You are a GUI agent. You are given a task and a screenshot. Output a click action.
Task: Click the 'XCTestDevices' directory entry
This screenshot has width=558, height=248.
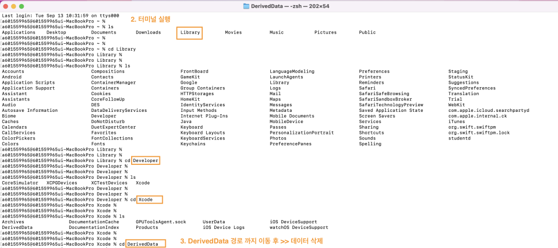(109, 183)
